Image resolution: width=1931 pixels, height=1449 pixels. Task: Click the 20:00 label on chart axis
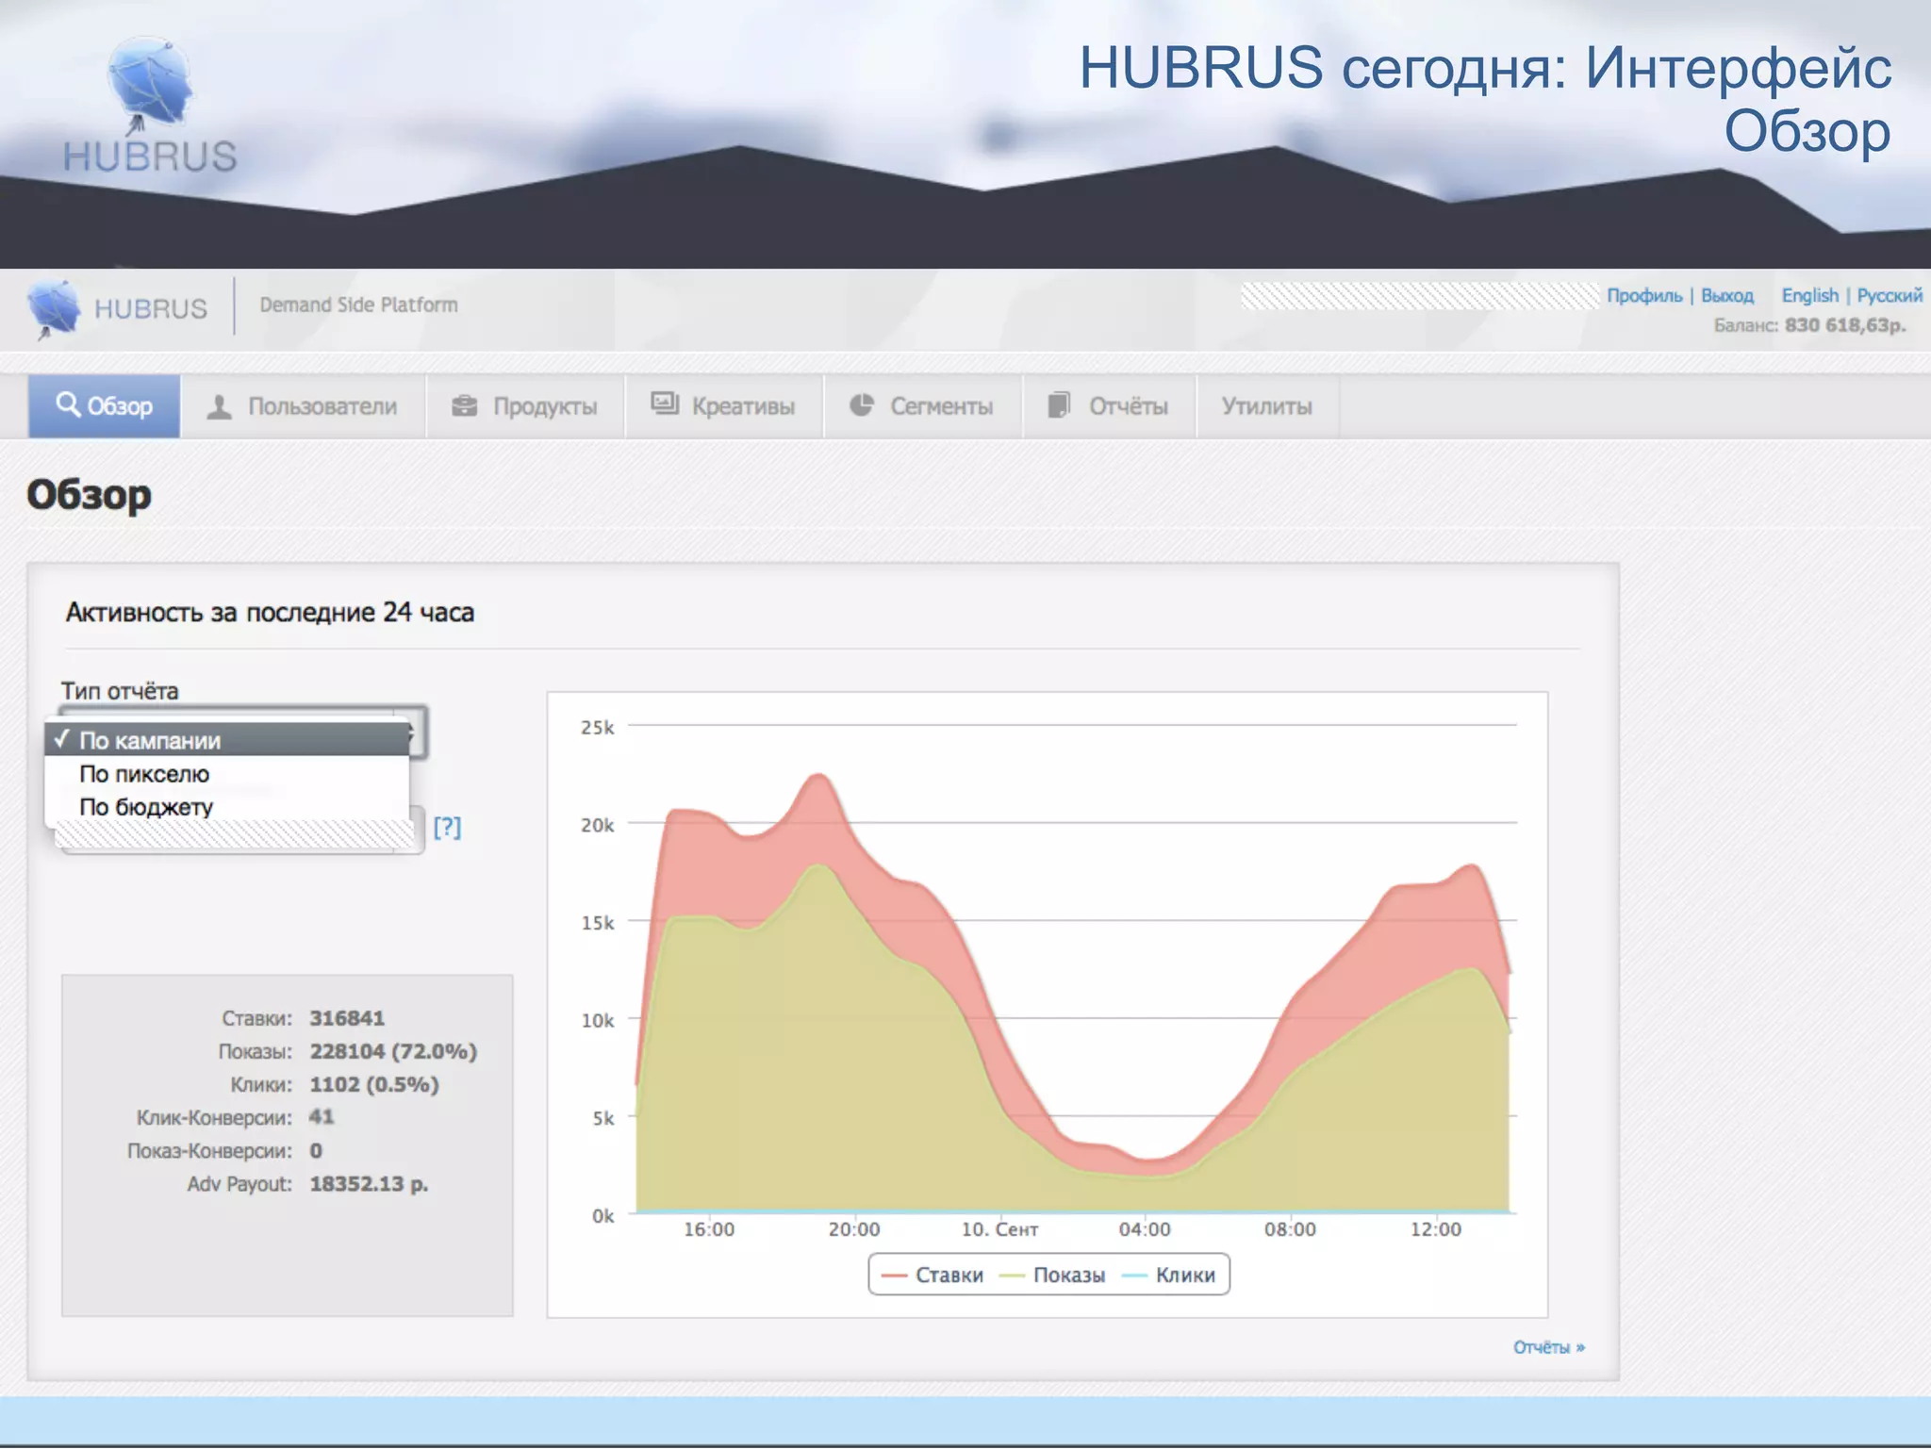(x=854, y=1229)
